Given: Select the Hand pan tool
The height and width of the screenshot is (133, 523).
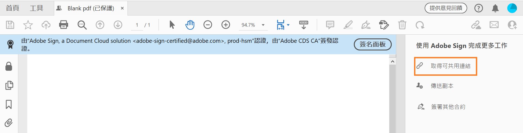Looking at the screenshot, I should tap(190, 25).
